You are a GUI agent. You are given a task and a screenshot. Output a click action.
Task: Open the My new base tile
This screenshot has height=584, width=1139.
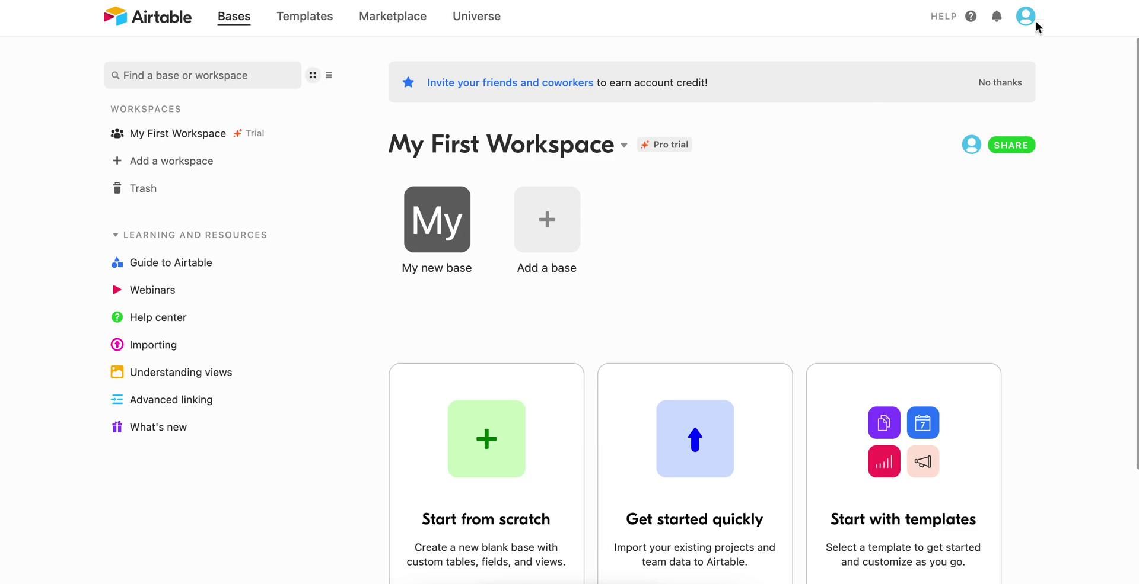click(437, 219)
